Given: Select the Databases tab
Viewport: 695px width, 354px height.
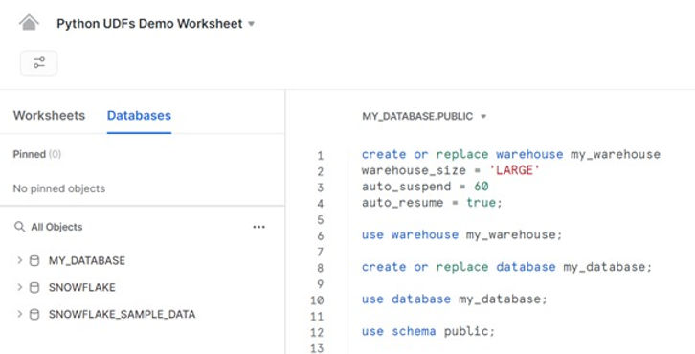Looking at the screenshot, I should [x=139, y=115].
